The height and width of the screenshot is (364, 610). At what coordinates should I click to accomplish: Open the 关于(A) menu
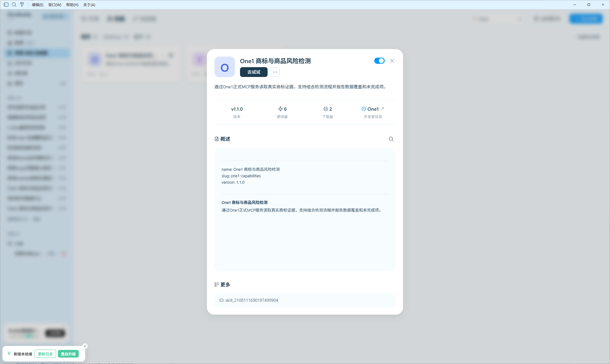[x=89, y=5]
